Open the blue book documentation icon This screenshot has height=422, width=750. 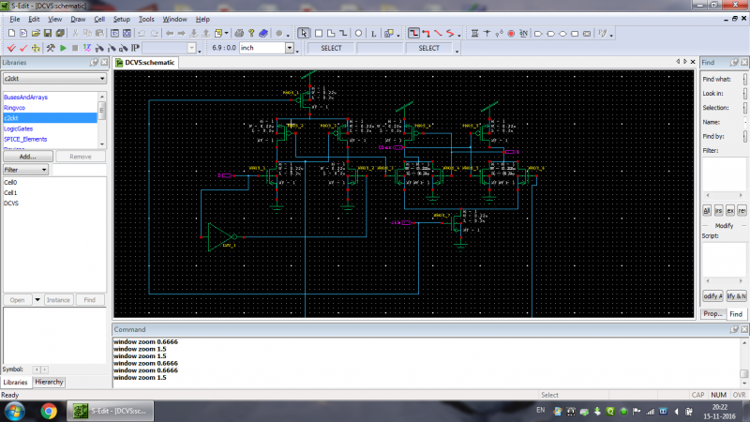tap(263, 34)
